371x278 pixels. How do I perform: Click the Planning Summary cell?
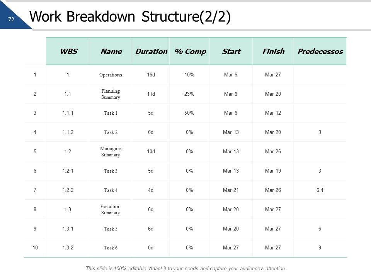pyautogui.click(x=111, y=94)
